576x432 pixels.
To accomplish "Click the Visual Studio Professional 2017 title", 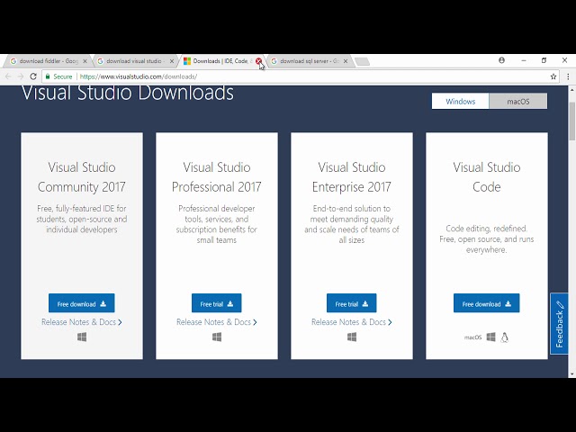I will pos(217,177).
